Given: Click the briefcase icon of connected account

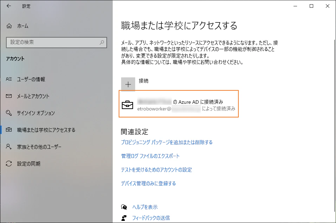Looking at the screenshot, I should click(127, 105).
